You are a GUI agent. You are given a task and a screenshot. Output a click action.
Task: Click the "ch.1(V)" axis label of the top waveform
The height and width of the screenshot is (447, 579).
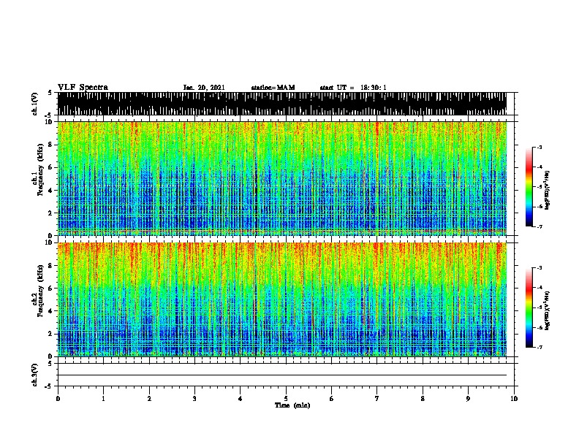(x=34, y=104)
